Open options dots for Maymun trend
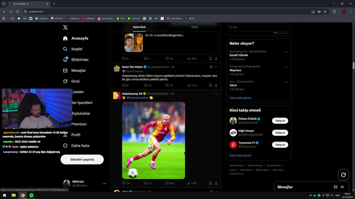The image size is (355, 199). tap(286, 67)
